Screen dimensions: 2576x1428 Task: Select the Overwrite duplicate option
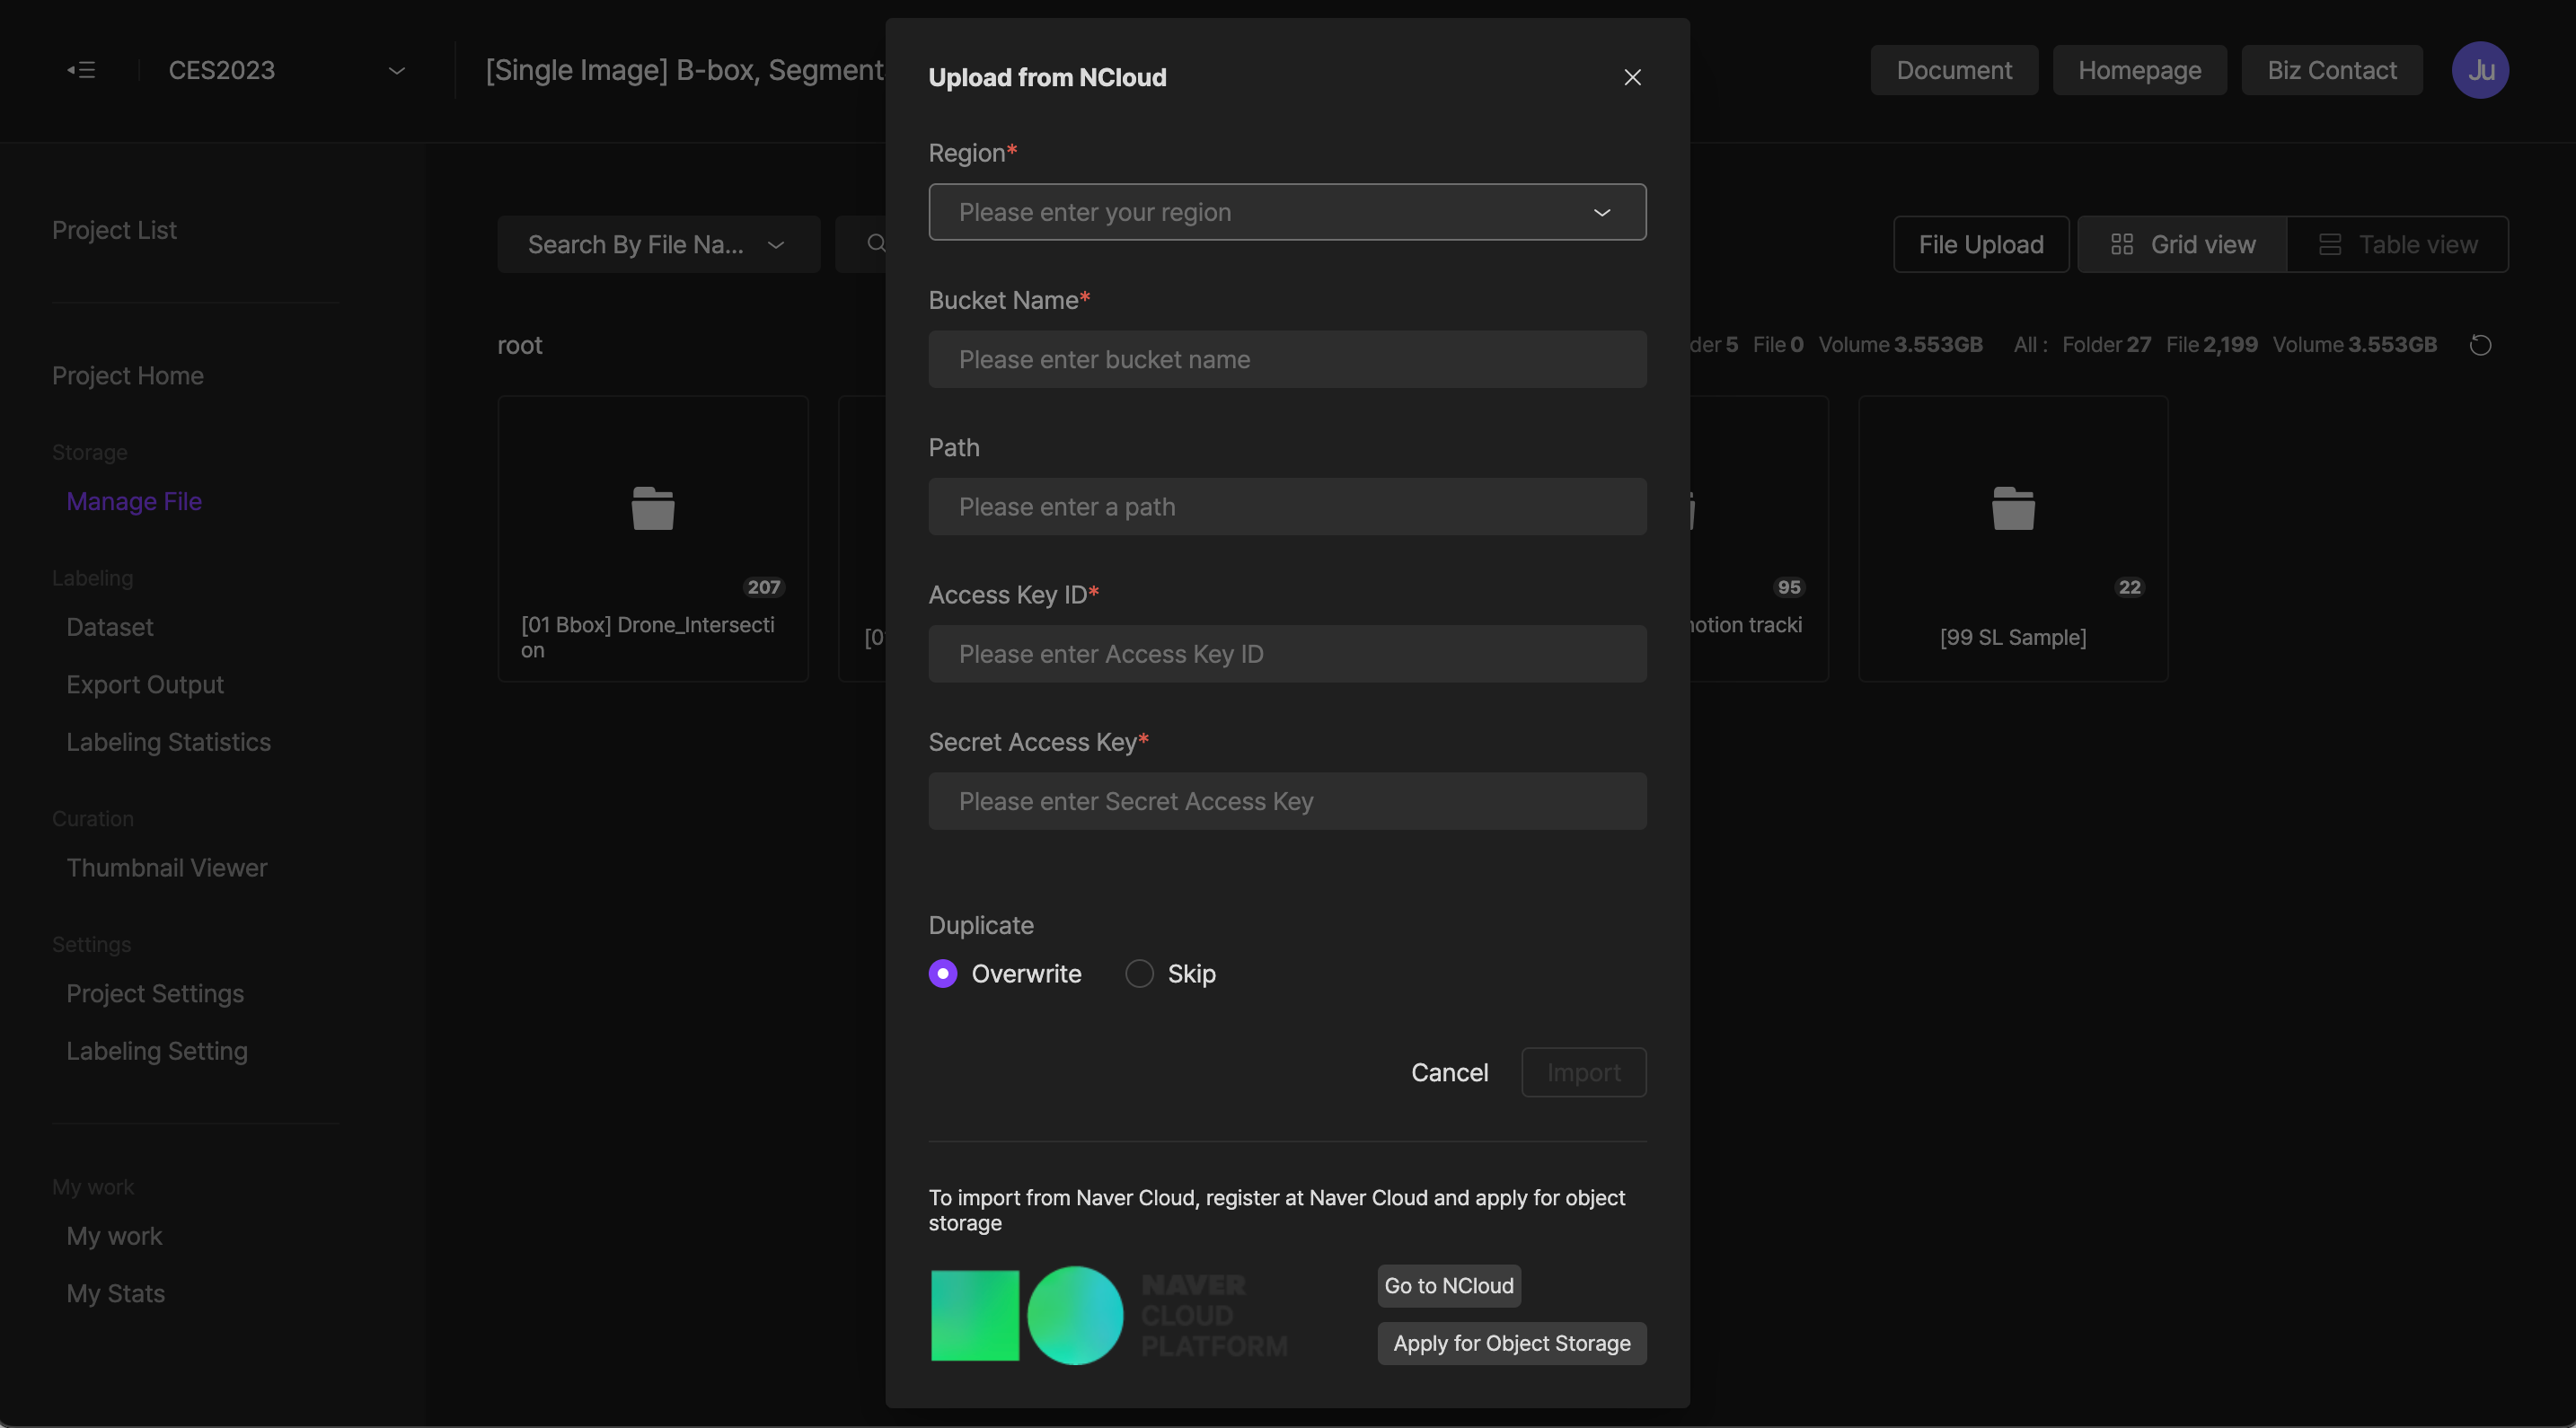coord(942,973)
